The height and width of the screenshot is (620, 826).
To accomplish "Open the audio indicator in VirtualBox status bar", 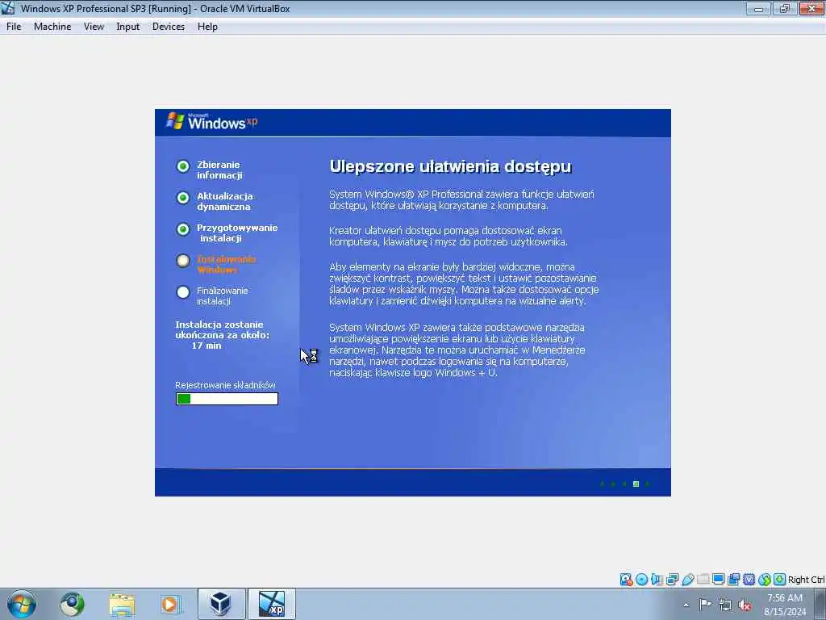I will (x=657, y=580).
